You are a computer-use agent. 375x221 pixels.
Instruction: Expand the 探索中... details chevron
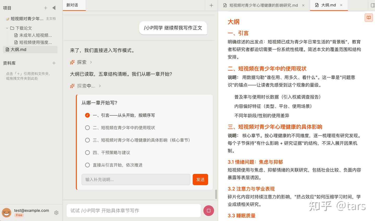(x=100, y=86)
